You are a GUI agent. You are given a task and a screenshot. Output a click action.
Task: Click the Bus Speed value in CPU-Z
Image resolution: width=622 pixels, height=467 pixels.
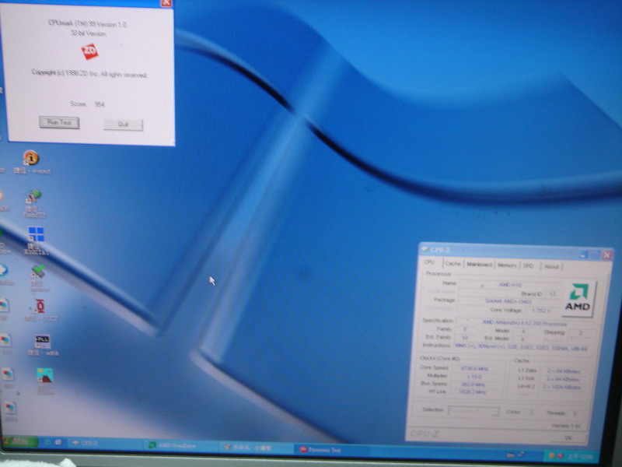point(473,384)
